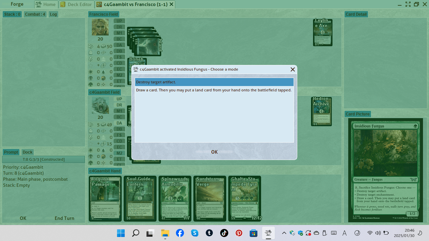
Task: Toggle c4Gaambit's M2 phase stop
Action: click(x=119, y=153)
